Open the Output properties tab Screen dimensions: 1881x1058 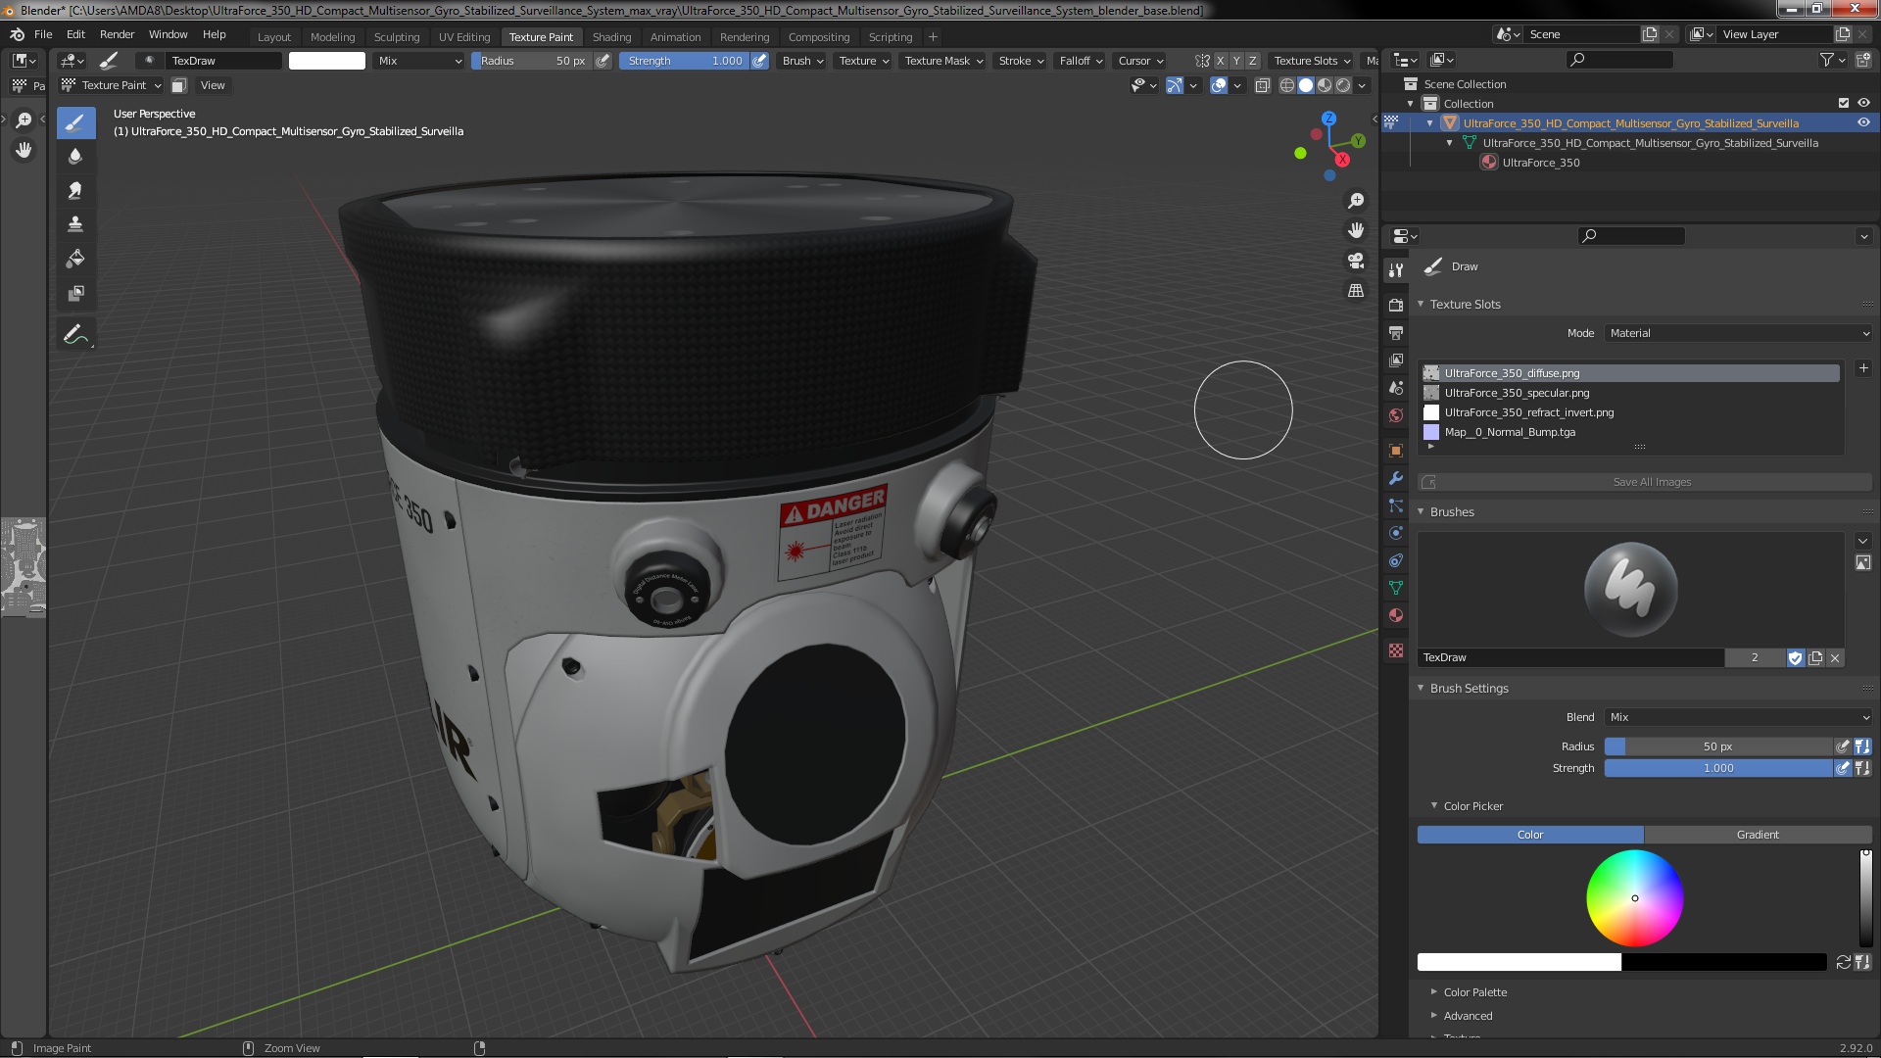tap(1396, 333)
